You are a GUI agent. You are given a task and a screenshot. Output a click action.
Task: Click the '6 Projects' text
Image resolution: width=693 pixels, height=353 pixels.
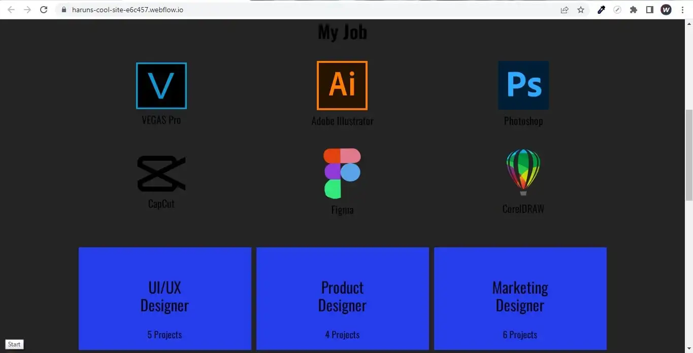click(x=520, y=335)
